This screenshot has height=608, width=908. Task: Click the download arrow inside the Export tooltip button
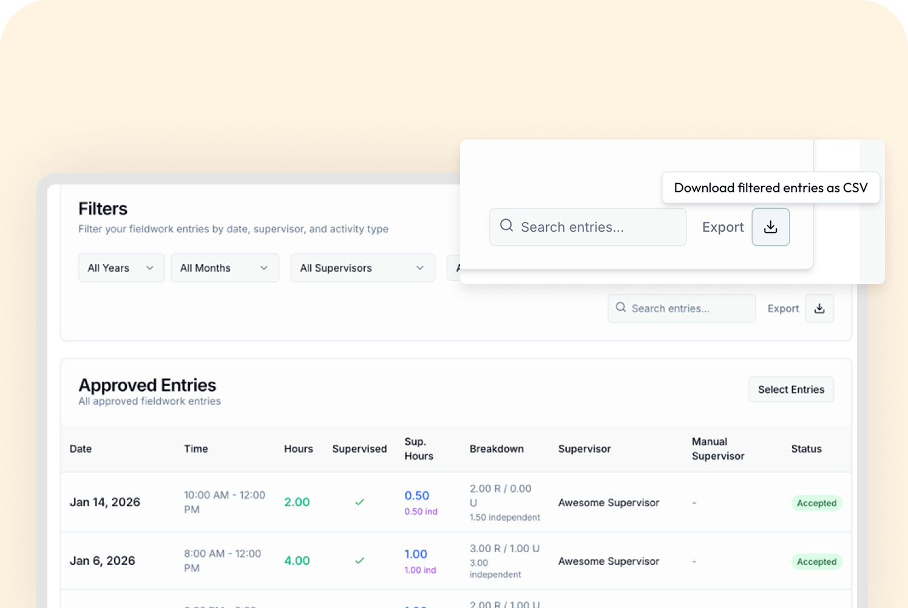coord(770,227)
